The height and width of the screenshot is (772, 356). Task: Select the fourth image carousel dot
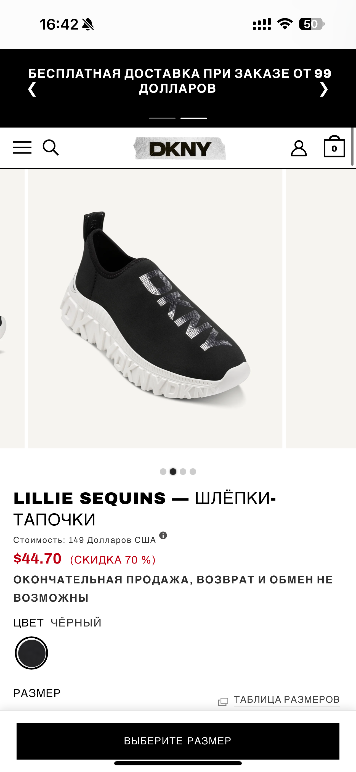click(x=193, y=471)
